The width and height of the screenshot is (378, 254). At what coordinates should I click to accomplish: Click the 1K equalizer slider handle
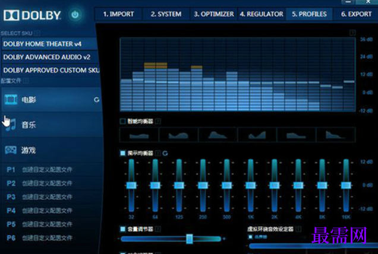(250, 185)
